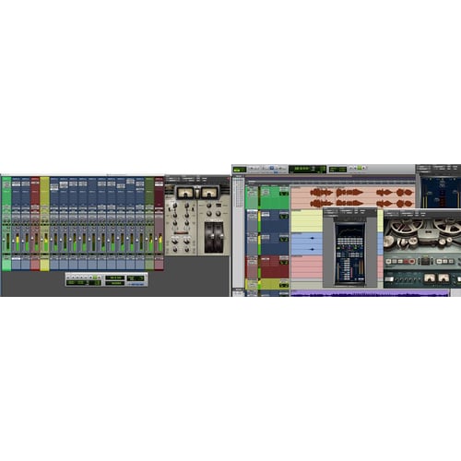This screenshot has width=461, height=461.
Task: Click the left VU meter on the compressor plugin
Action: tap(185, 193)
